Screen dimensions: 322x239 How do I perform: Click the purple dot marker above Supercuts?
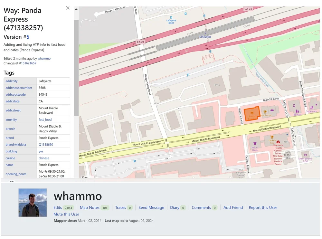(316, 105)
